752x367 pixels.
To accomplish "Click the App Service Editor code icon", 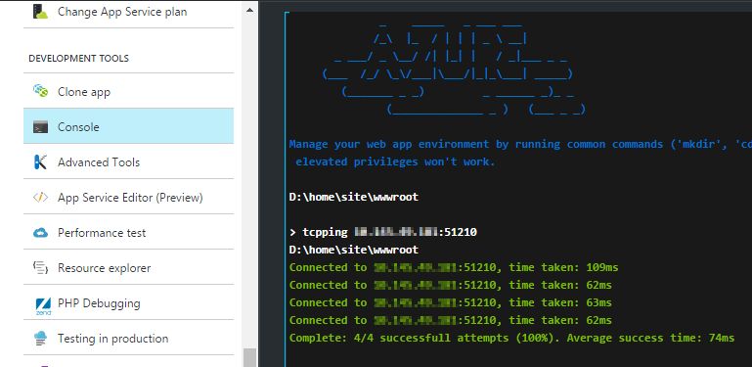I will click(41, 197).
